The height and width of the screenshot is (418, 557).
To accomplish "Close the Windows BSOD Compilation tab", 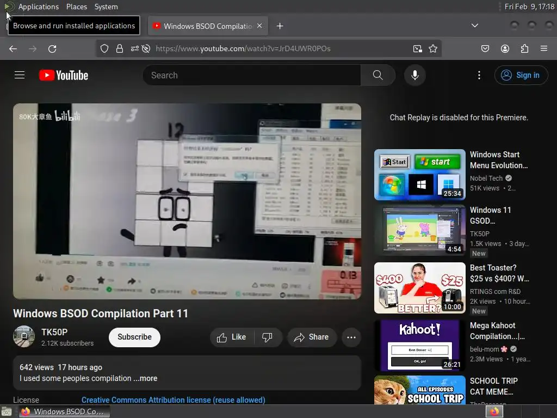I will [259, 26].
